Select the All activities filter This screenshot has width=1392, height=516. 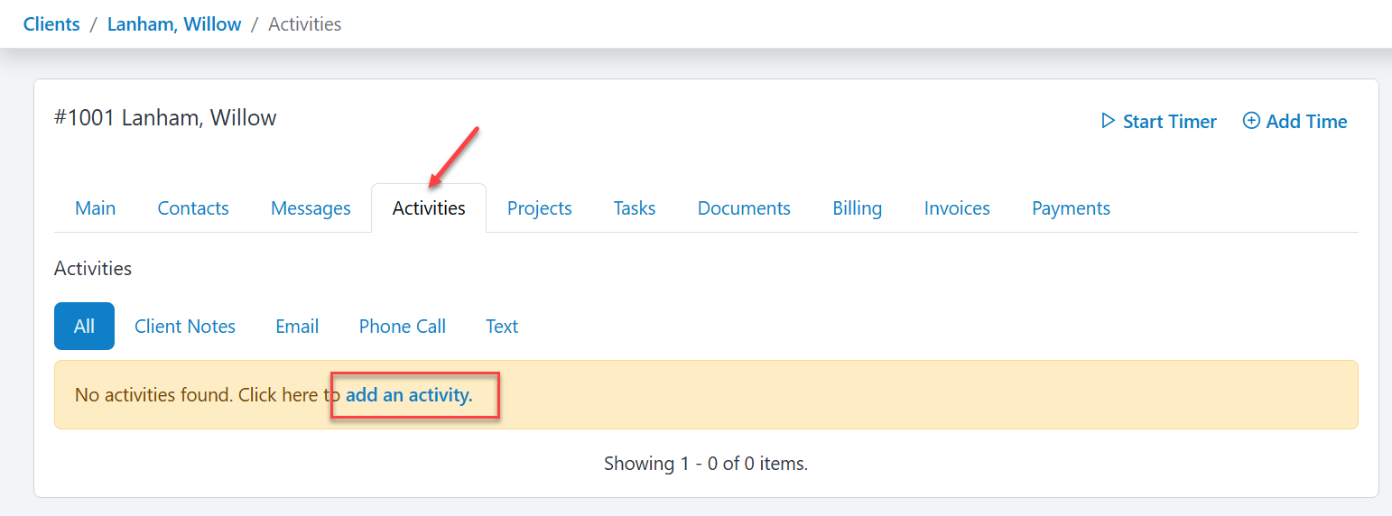tap(84, 326)
